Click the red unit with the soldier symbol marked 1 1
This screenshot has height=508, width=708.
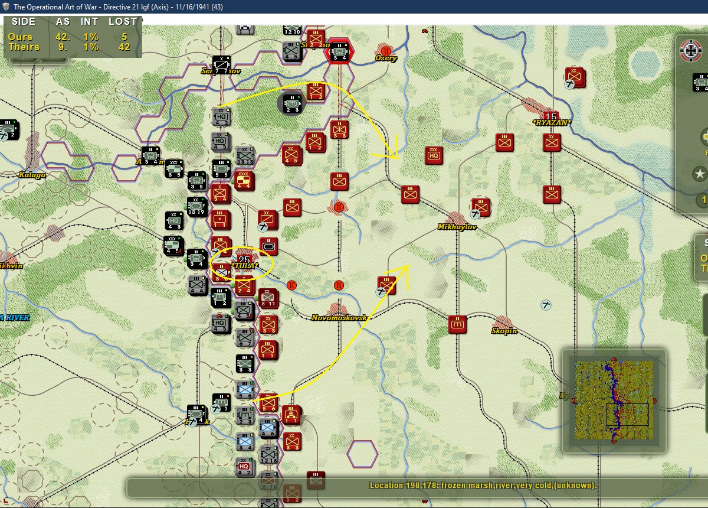click(291, 415)
